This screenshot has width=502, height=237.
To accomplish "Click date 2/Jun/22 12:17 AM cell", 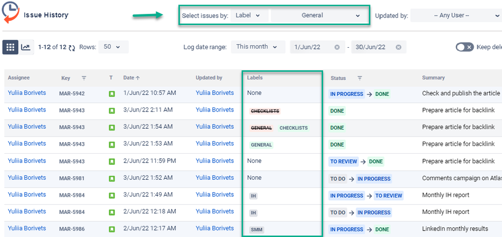I will [150, 228].
